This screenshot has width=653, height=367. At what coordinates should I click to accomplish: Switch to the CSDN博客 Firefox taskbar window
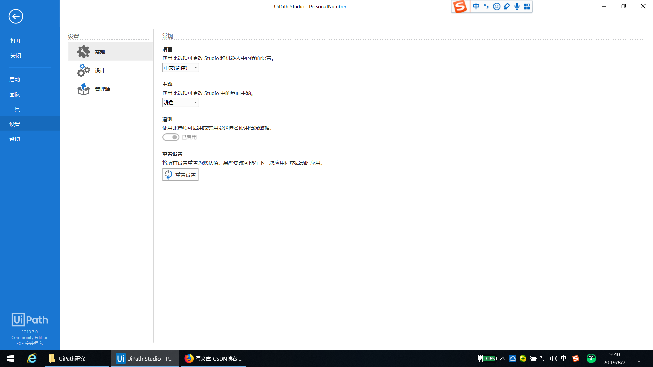tap(214, 359)
